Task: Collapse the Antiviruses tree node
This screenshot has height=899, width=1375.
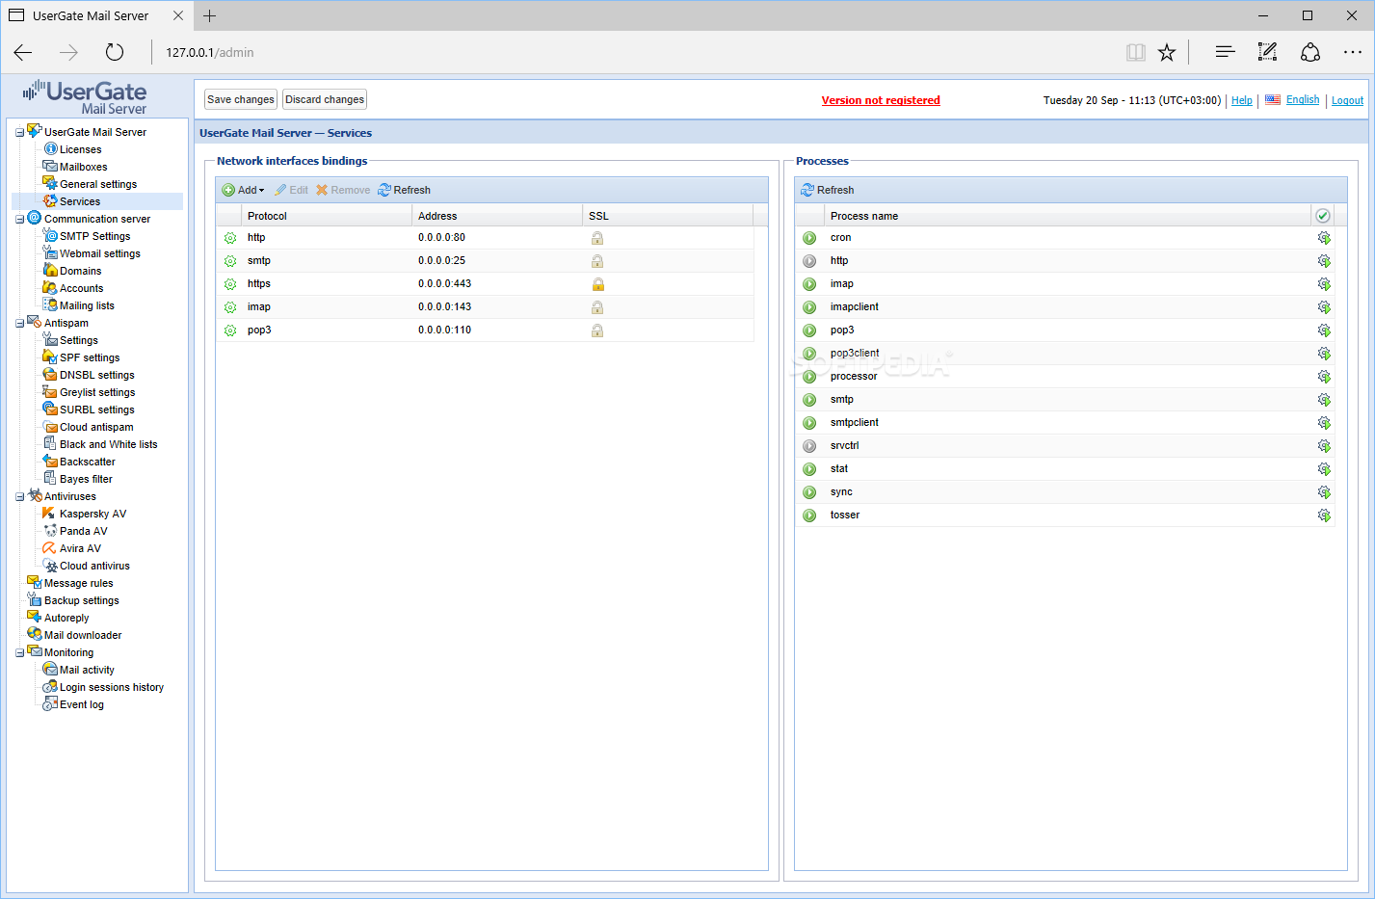Action: [x=19, y=497]
